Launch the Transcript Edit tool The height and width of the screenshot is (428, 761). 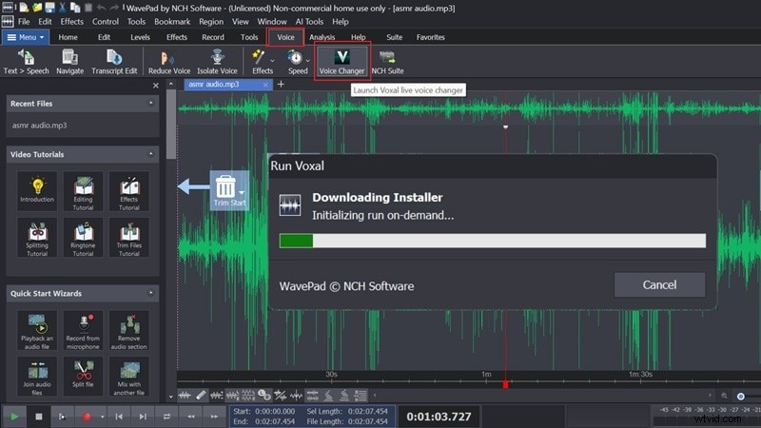coord(114,62)
